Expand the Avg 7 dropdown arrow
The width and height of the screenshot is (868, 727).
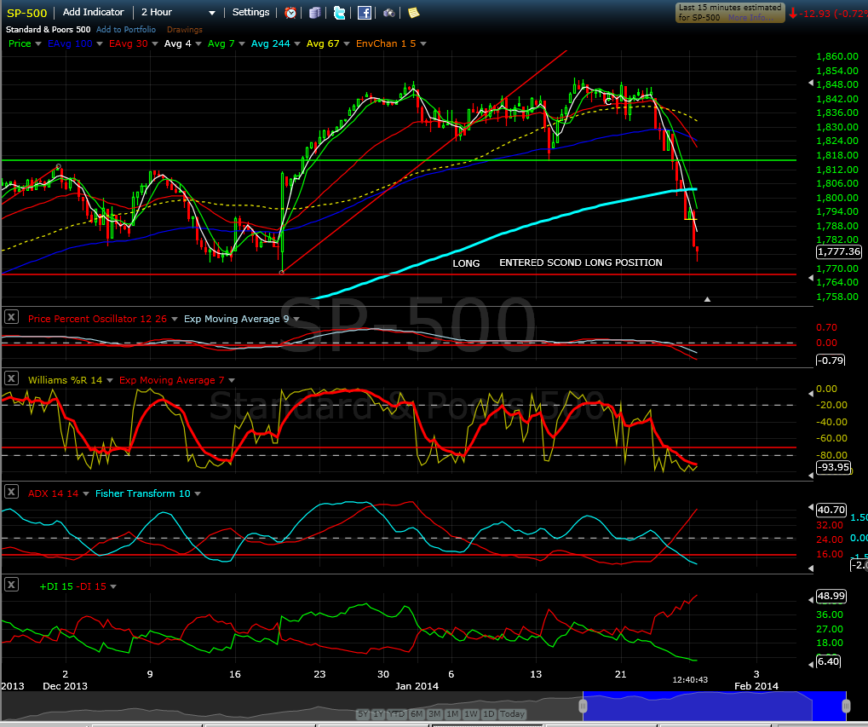[x=241, y=43]
